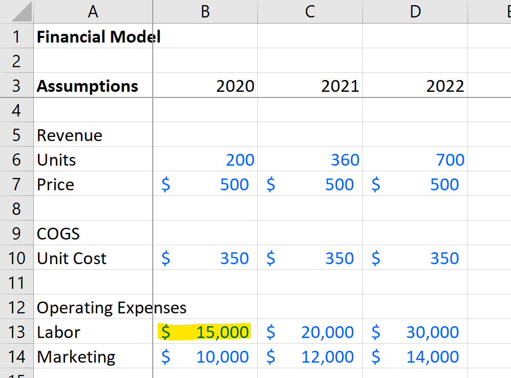Click the 2022 year header cell
The image size is (511, 378).
point(415,86)
